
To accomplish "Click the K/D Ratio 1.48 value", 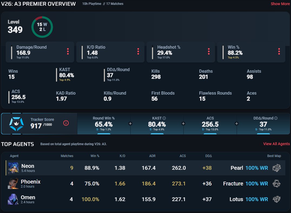I will coord(92,53).
